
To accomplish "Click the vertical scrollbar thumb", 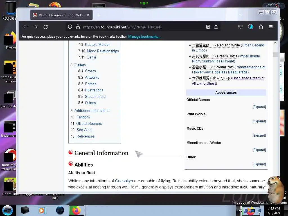I will [275, 55].
